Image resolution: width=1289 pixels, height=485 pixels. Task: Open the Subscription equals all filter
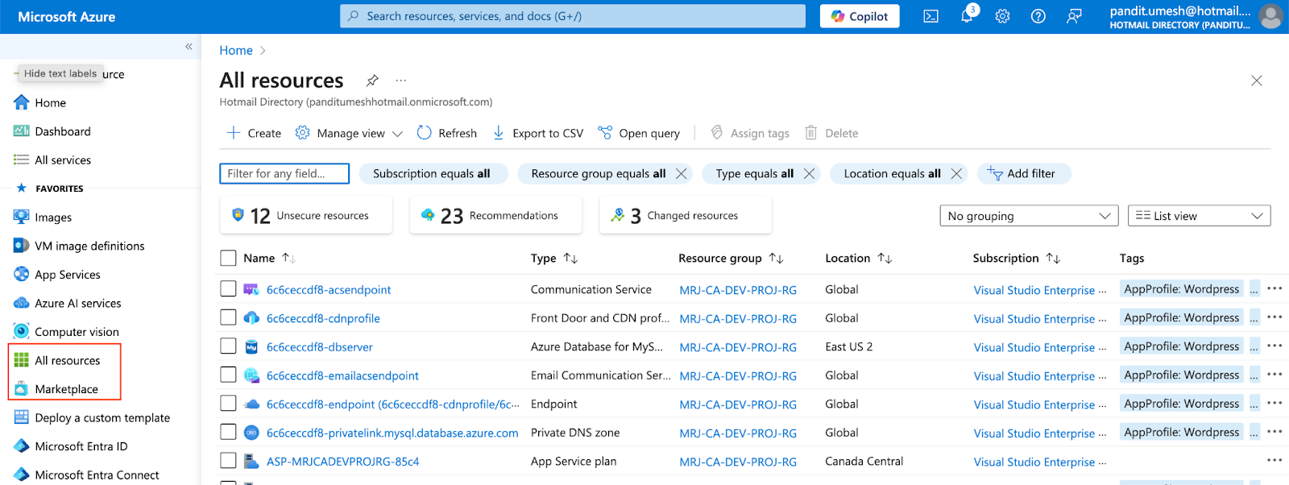[x=432, y=173]
